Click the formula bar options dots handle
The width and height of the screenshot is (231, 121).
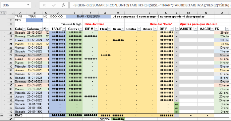[35, 5]
